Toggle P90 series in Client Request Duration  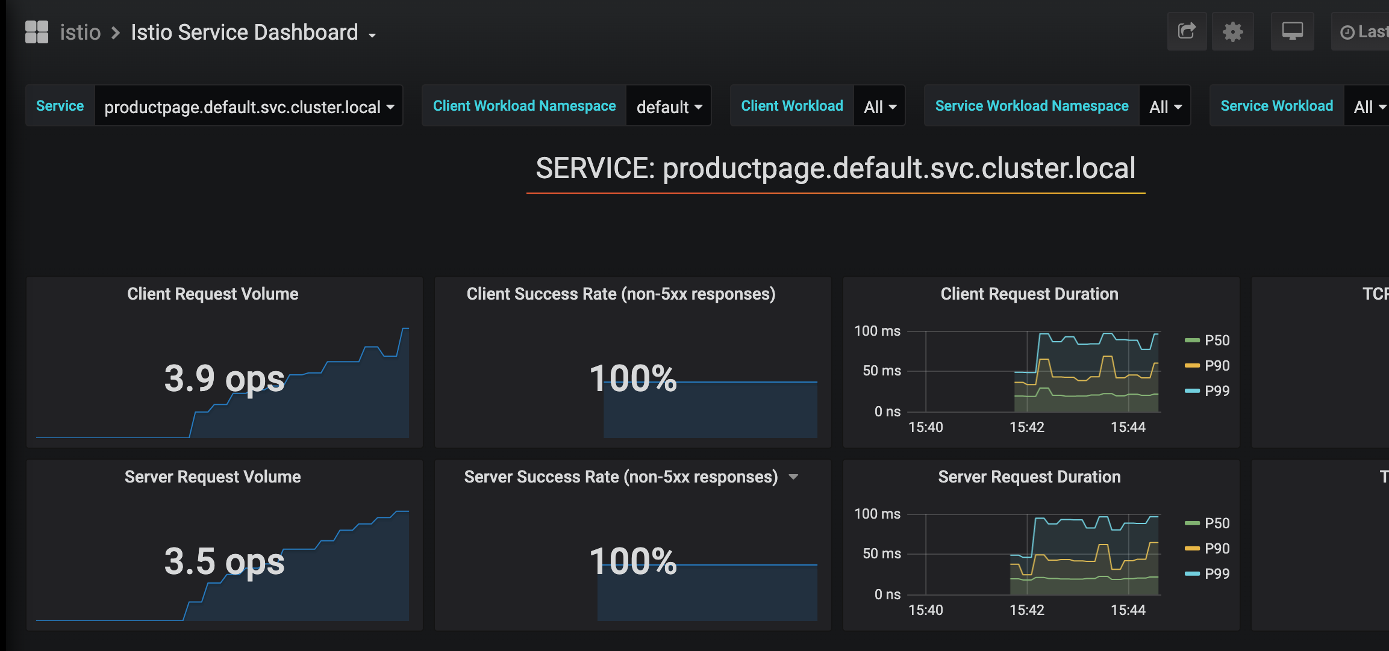click(1217, 366)
